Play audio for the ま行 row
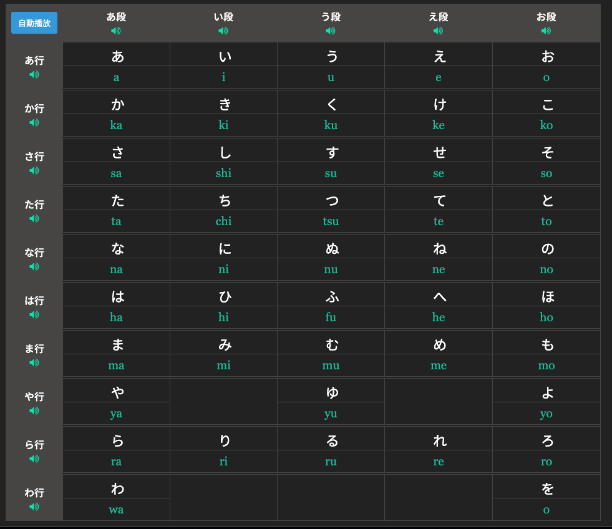This screenshot has height=529, width=612. (34, 362)
